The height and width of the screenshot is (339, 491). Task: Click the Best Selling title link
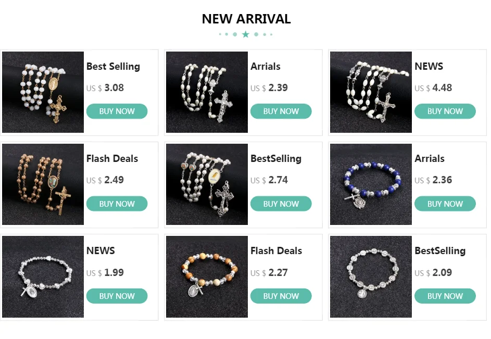click(113, 67)
